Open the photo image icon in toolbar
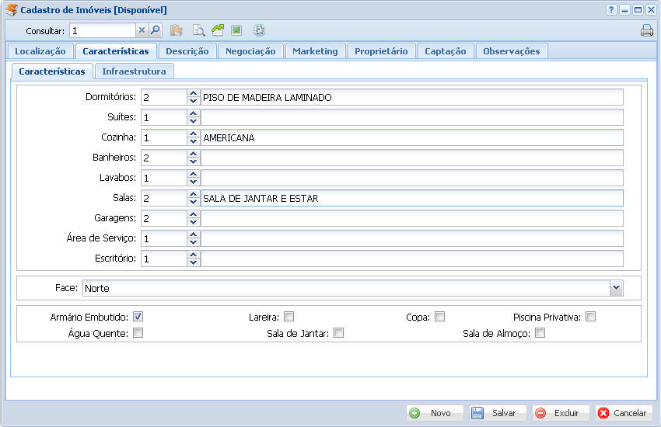The image size is (661, 427). pyautogui.click(x=236, y=30)
